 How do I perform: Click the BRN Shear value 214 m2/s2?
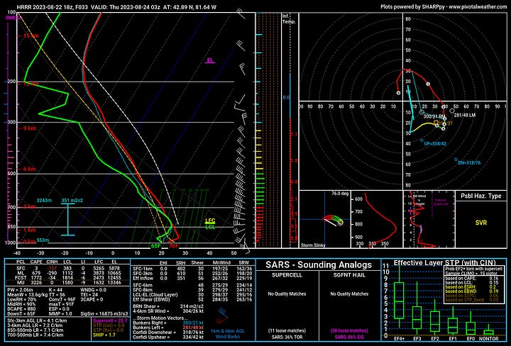point(192,306)
